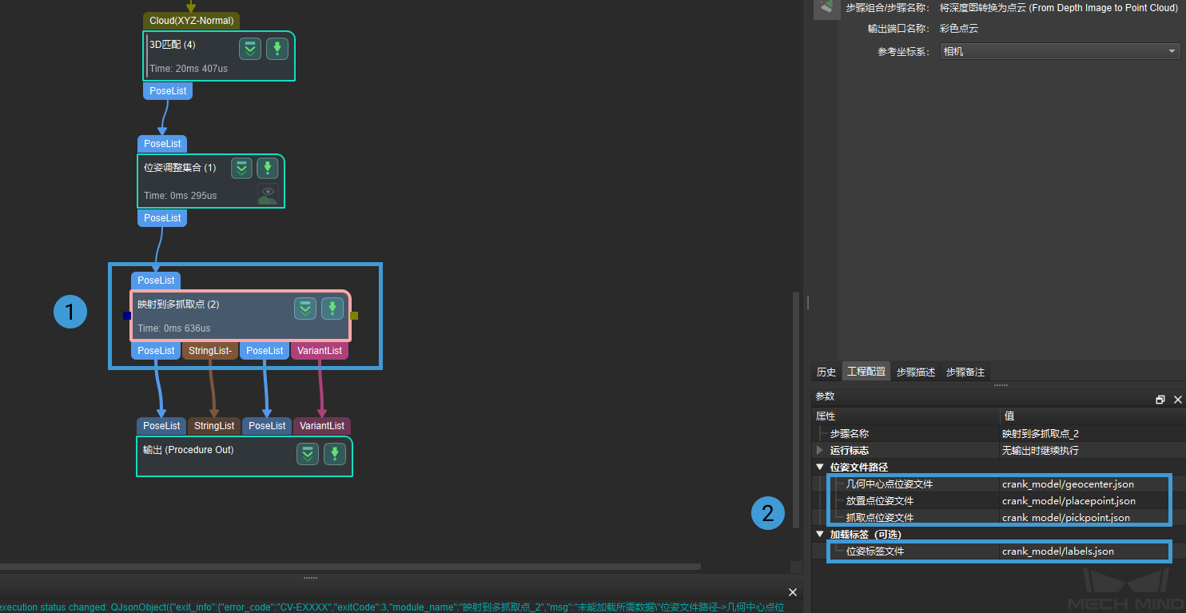1186x613 pixels.
Task: Click the PoseList output port of 3D匹配
Action: [168, 91]
